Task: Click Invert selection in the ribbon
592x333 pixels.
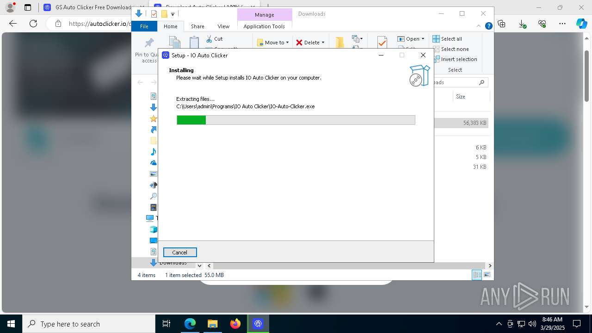Action: click(x=455, y=59)
